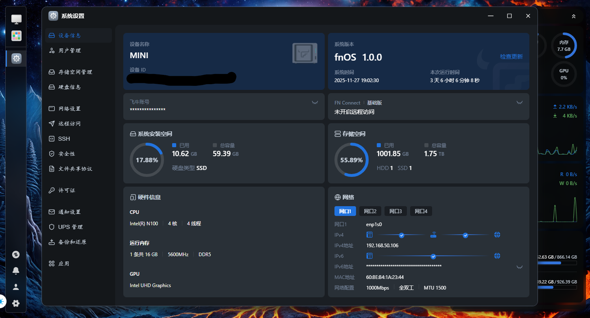Open the SSH sidebar entry
The width and height of the screenshot is (590, 318).
79,139
